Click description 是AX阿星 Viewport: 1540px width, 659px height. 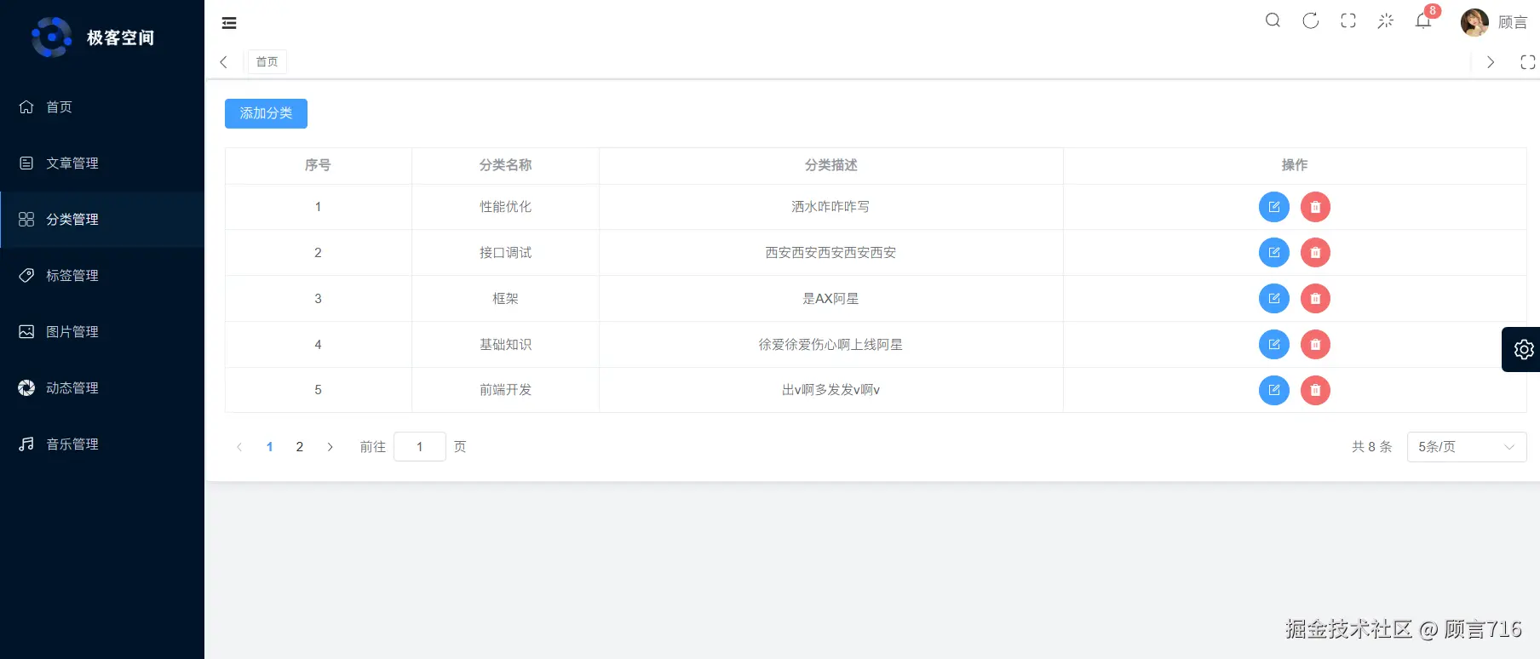[x=830, y=299]
